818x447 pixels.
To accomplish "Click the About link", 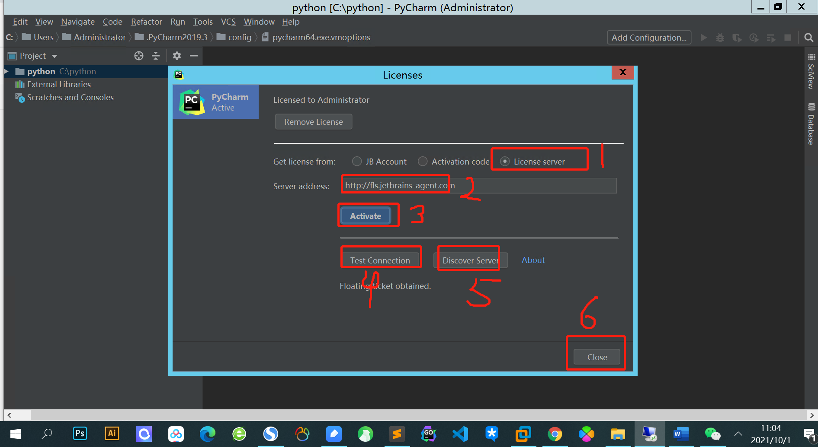I will pyautogui.click(x=533, y=260).
